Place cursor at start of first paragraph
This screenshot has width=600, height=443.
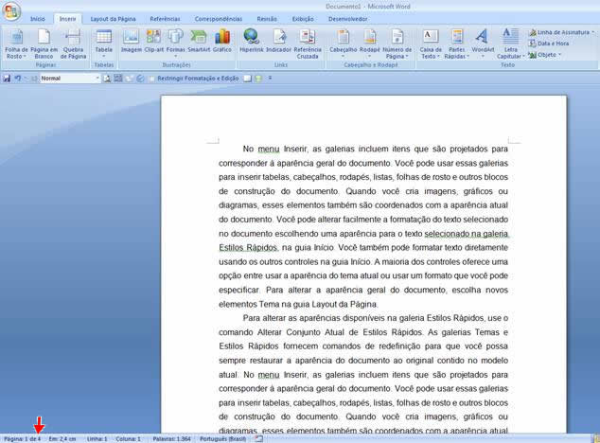[243, 149]
